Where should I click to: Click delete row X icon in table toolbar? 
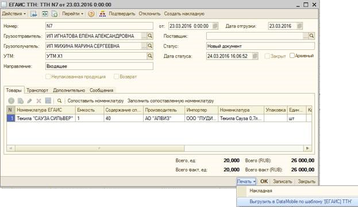point(39,101)
